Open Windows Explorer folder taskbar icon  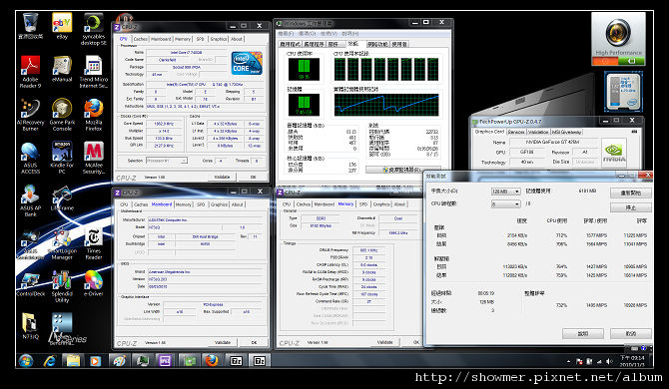[x=73, y=361]
